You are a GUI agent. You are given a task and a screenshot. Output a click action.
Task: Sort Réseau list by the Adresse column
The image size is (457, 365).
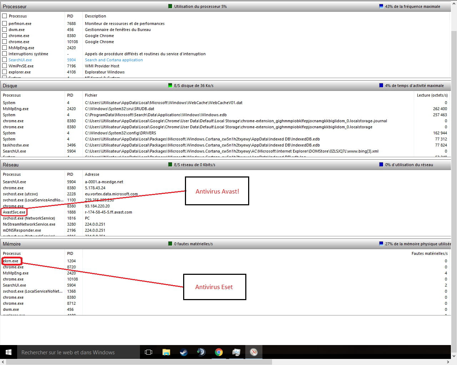coord(92,174)
